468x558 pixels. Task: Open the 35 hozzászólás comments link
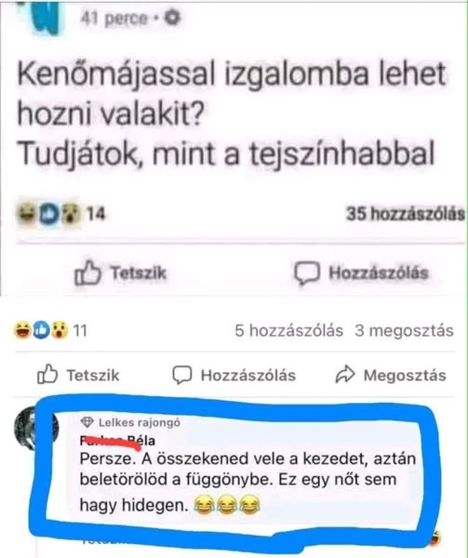coord(406,214)
